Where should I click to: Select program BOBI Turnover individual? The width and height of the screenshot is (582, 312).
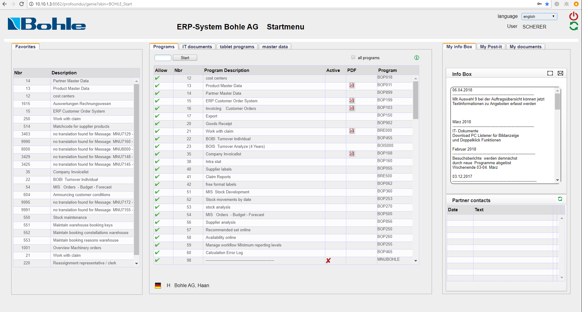coord(283,139)
